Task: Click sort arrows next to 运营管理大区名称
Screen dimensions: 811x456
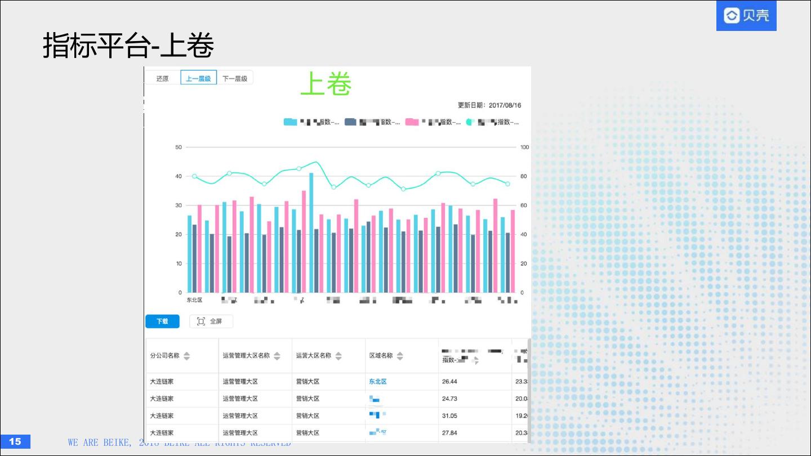Action: (277, 356)
